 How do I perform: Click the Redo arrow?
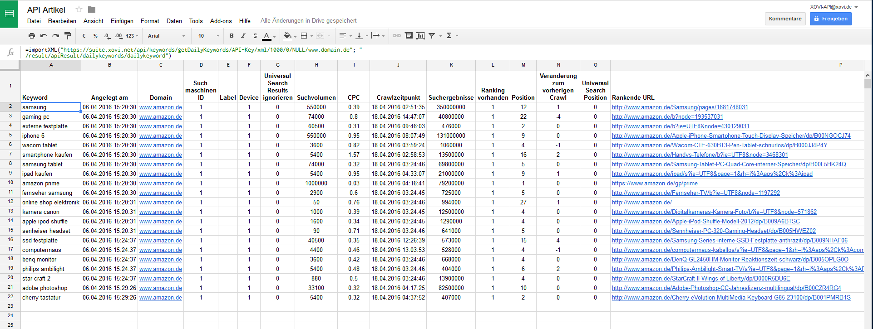point(55,36)
